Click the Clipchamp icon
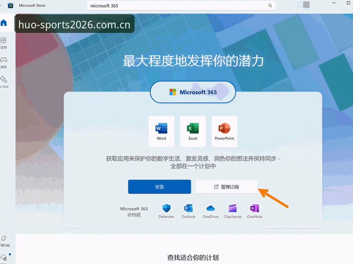 232,208
